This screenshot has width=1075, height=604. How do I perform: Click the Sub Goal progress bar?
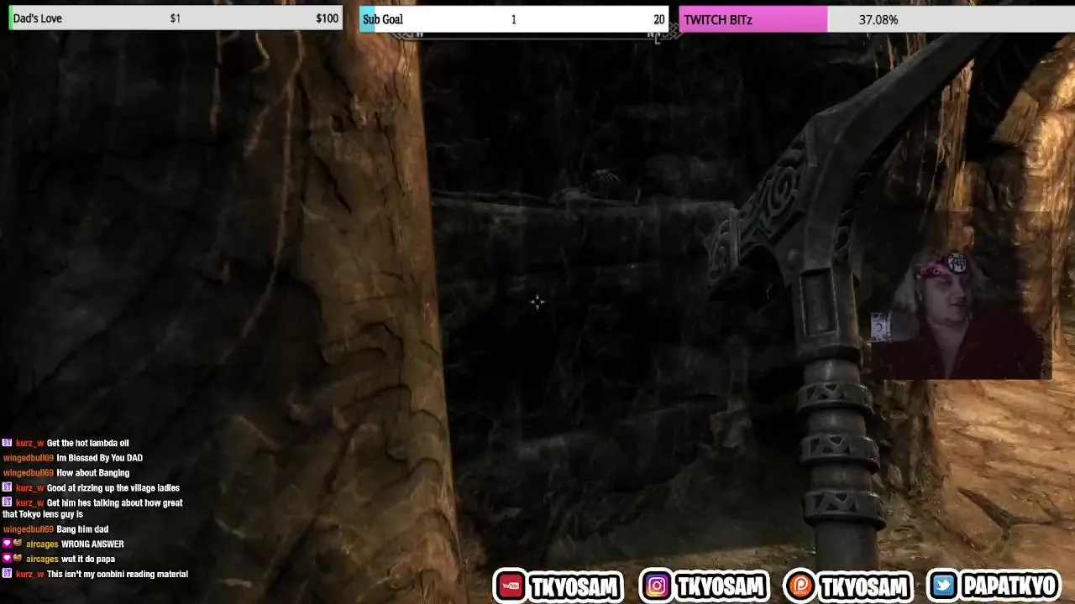point(514,19)
